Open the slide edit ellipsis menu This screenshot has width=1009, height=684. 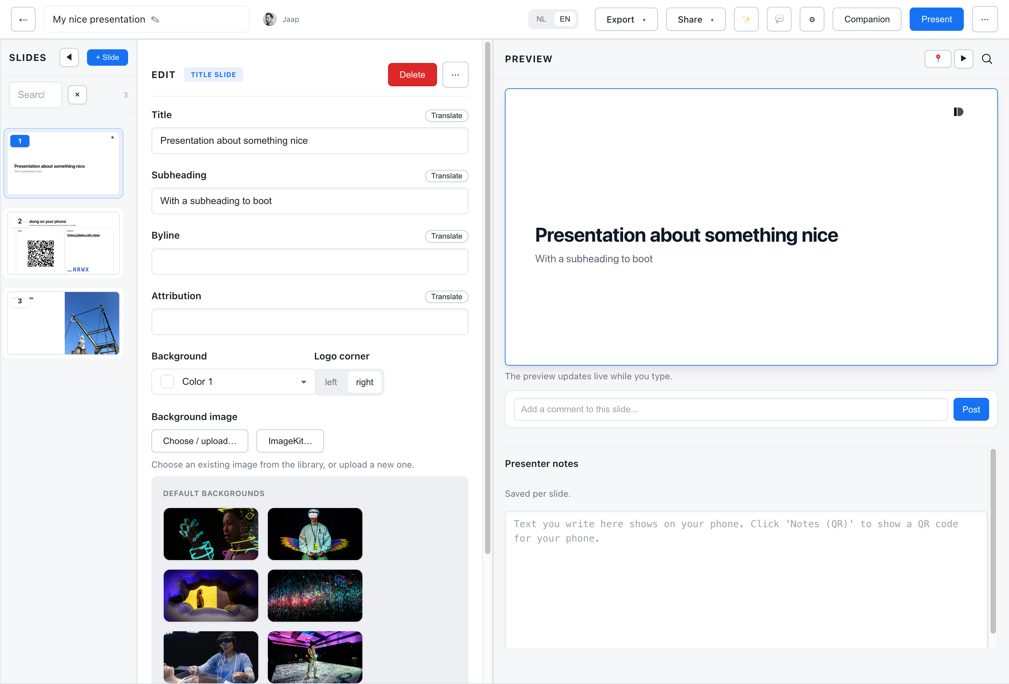coord(455,75)
